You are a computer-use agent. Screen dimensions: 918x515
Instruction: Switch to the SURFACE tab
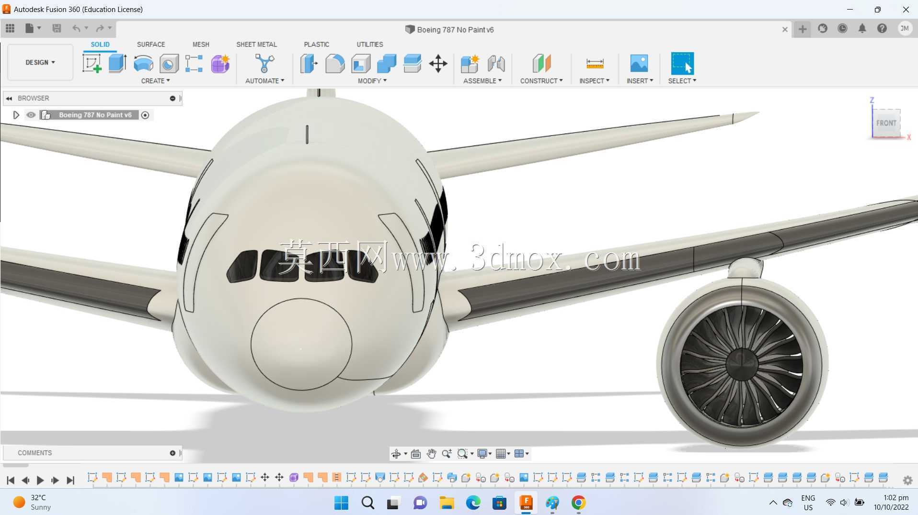151,45
